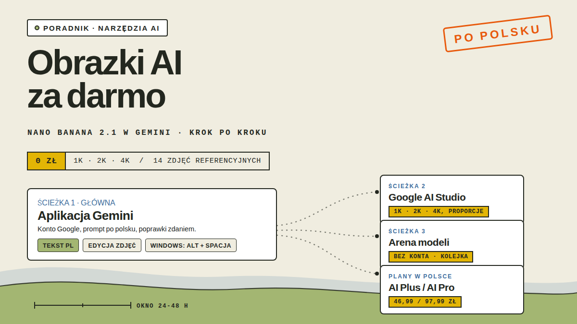Click the PORADNIK · NARZĘDZIA AI badge
Screen dimensions: 577x324
[x=97, y=28]
